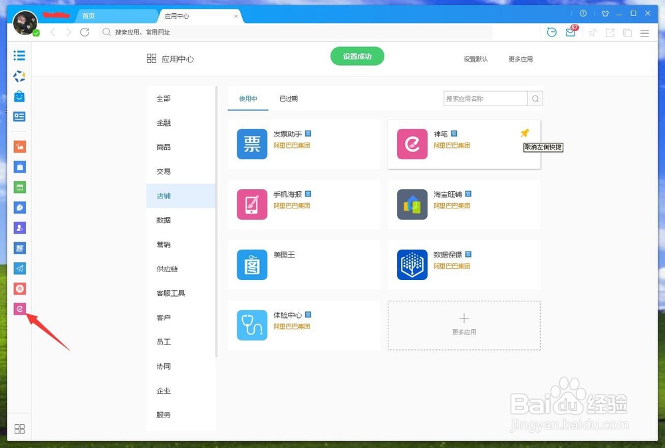Select the 数据 category
This screenshot has height=448, width=665.
(181, 220)
